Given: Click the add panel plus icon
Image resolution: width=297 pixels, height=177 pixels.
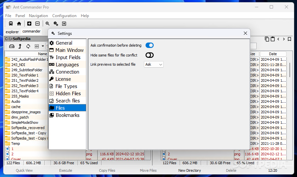Looking at the screenshot, I should pyautogui.click(x=29, y=24).
